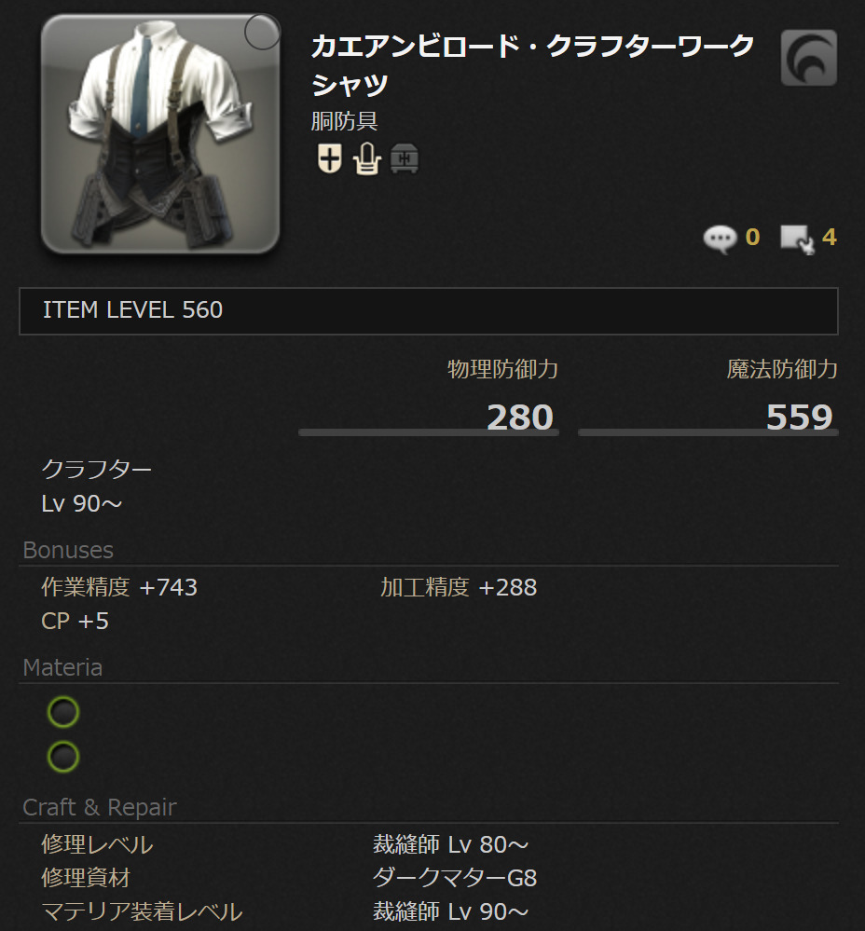Click the 魔法防御力 559 value bar

click(708, 417)
